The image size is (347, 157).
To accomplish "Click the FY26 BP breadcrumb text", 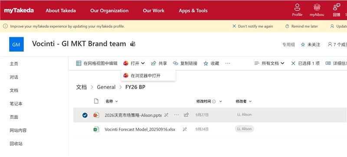I will 135,87.
